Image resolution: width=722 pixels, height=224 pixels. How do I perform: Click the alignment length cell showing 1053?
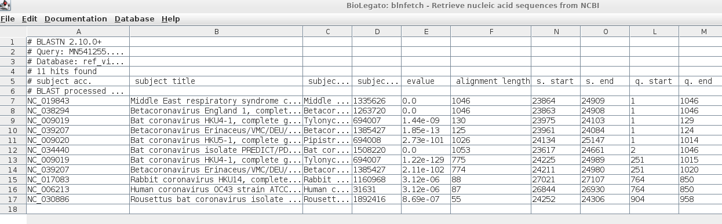491,150
